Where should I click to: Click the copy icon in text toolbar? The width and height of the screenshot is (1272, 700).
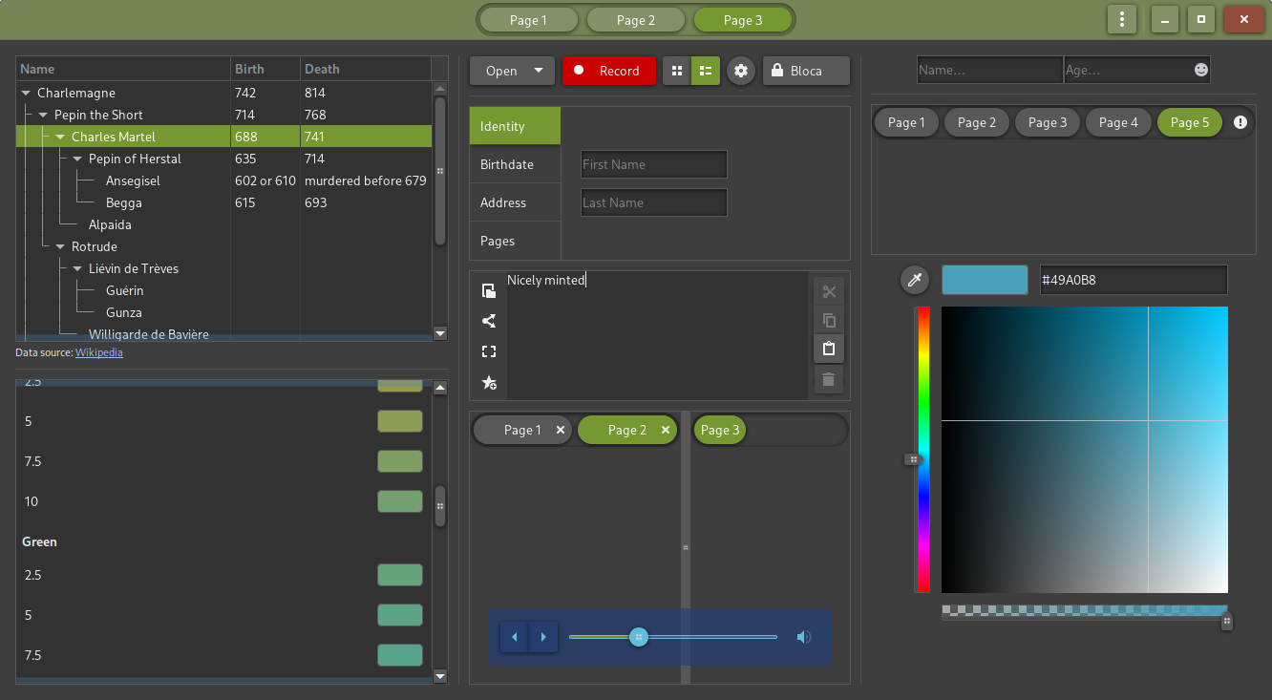pyautogui.click(x=829, y=320)
